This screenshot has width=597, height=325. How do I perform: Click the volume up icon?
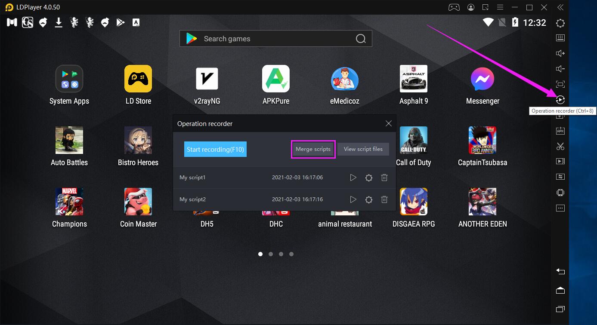click(560, 53)
